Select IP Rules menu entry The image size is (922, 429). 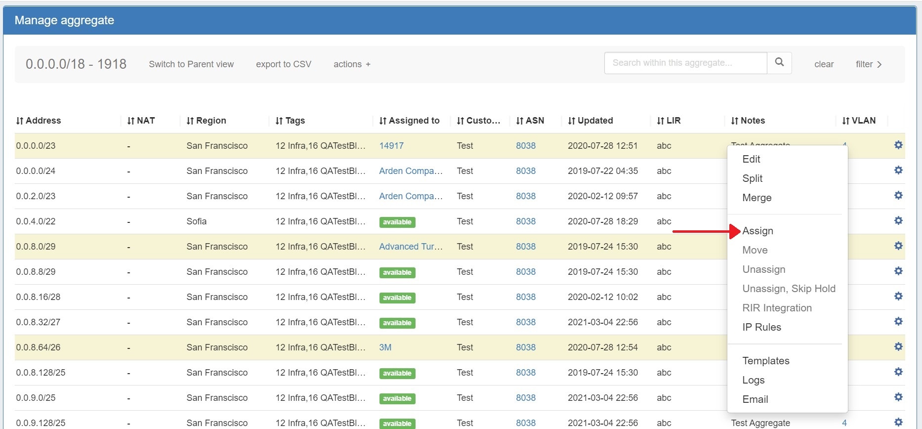pyautogui.click(x=761, y=327)
